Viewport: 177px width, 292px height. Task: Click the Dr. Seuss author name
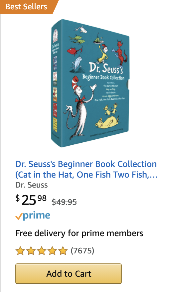point(32,185)
